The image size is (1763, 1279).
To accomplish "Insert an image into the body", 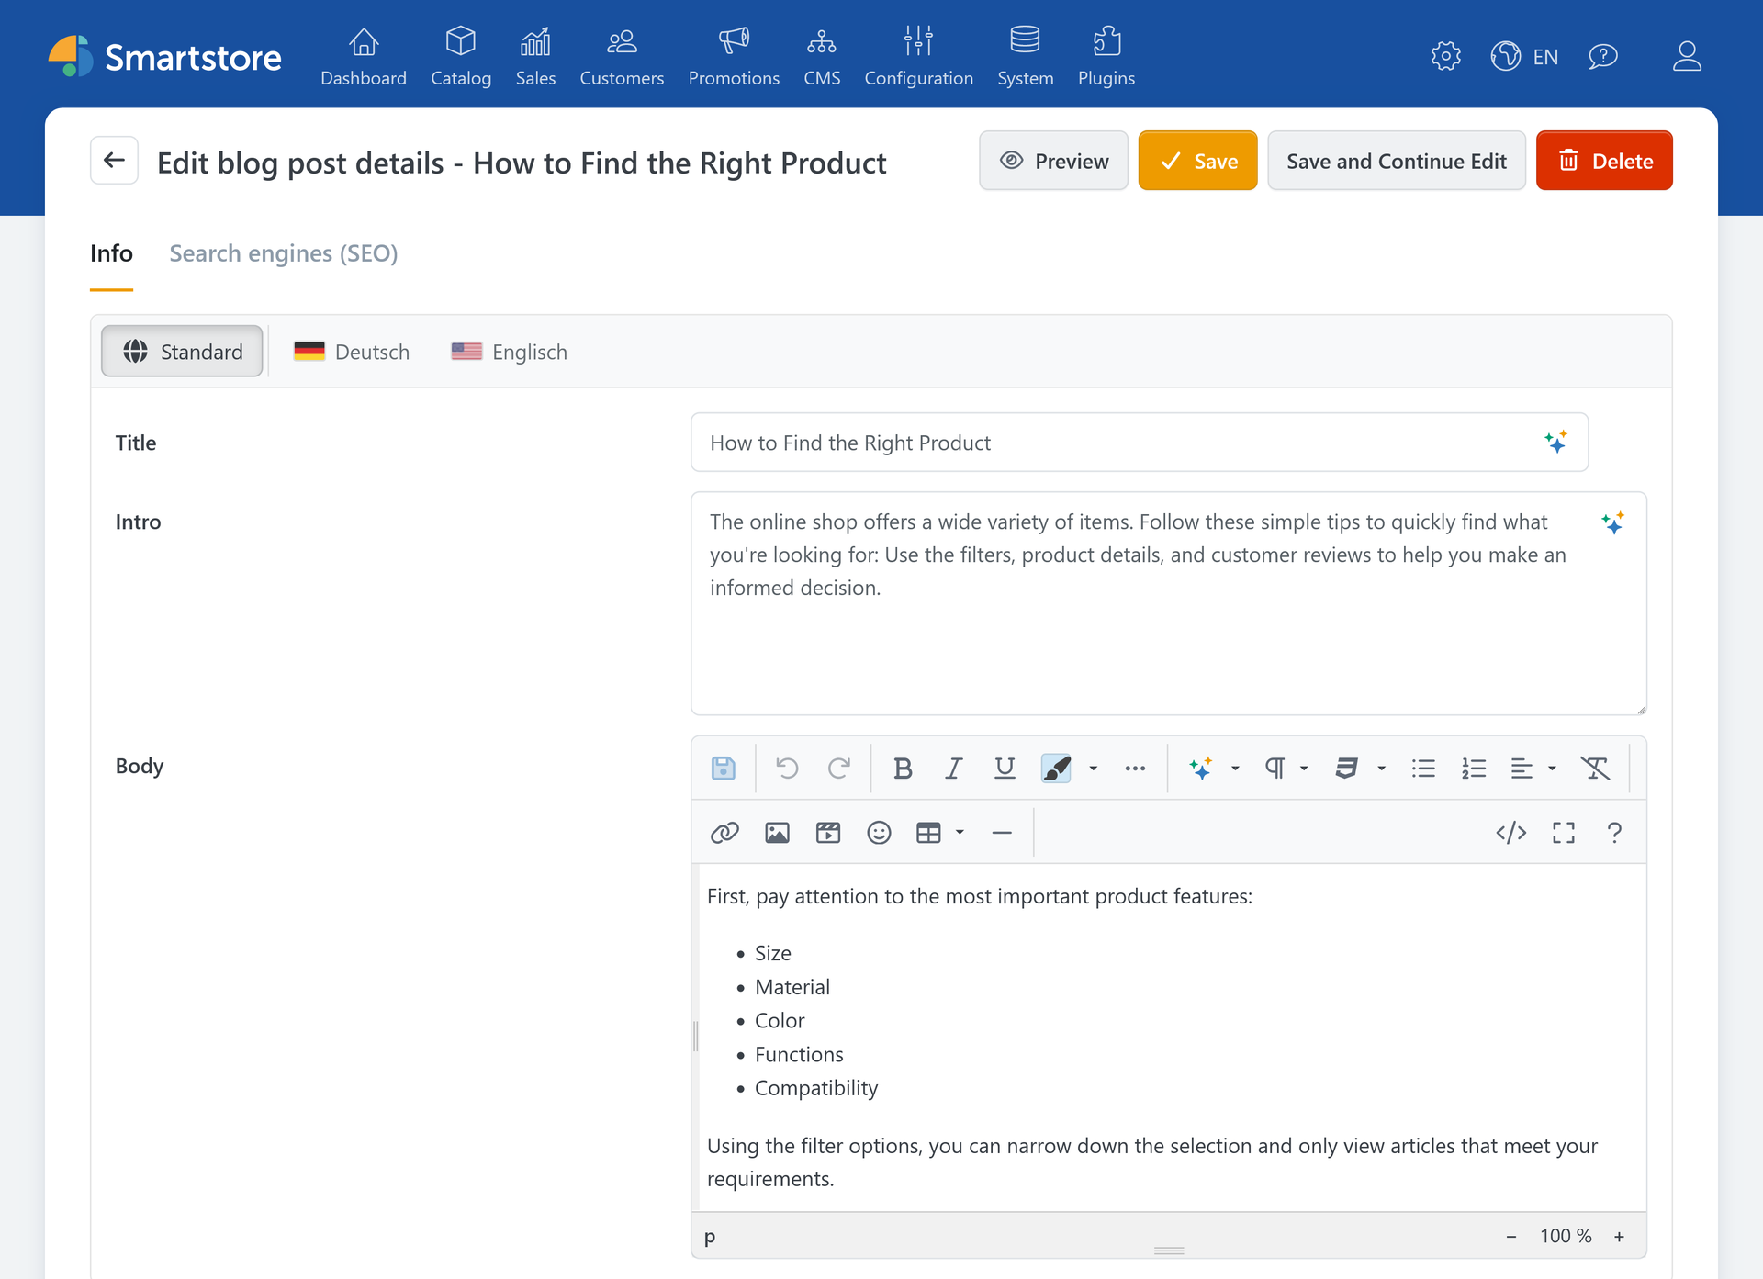I will 777,833.
